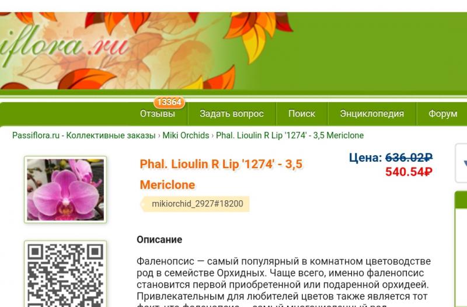Screen dimensions: 467x307
Task: Open the Форум navigation item
Action: (x=442, y=113)
